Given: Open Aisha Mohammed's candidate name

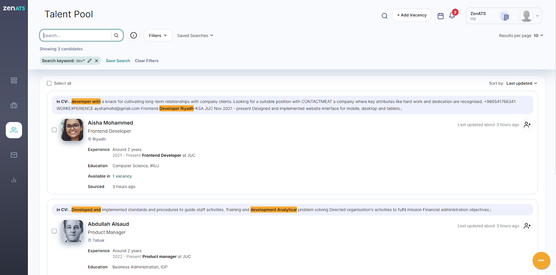Looking at the screenshot, I should pyautogui.click(x=111, y=123).
